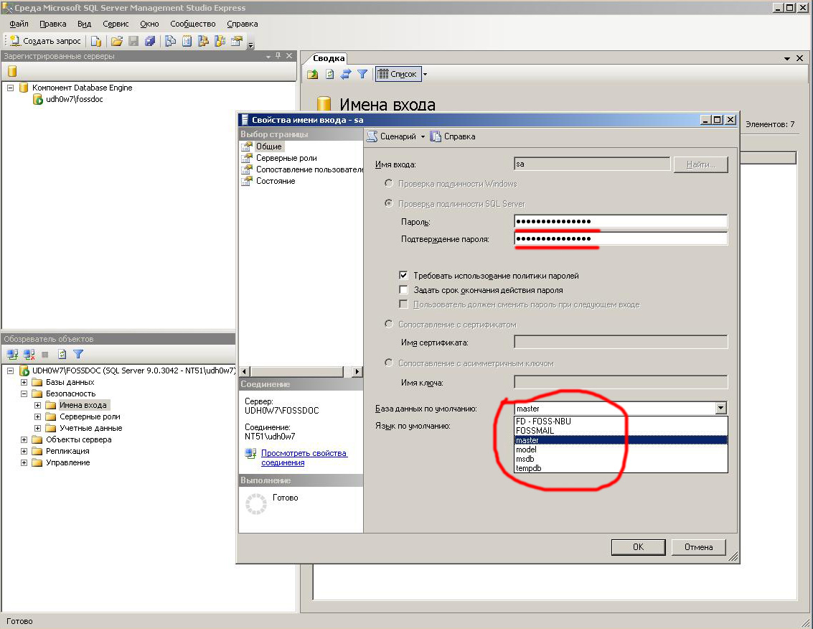The height and width of the screenshot is (629, 813).
Task: Click the Подтверждение пароля input field
Action: [x=621, y=238]
